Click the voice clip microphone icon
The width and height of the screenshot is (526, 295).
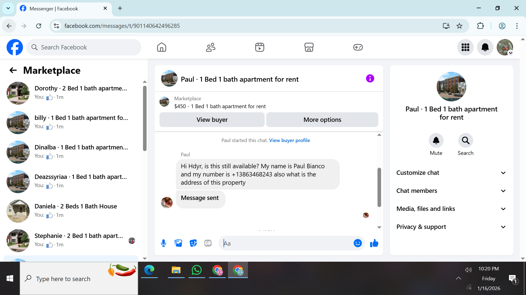point(164,243)
